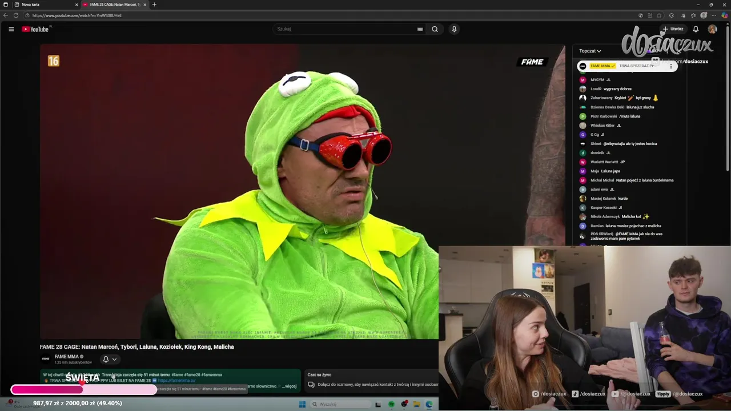Open YouTube notifications bell

(696, 29)
